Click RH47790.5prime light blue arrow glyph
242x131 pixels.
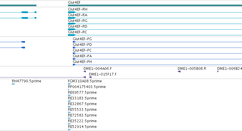coord(14,84)
